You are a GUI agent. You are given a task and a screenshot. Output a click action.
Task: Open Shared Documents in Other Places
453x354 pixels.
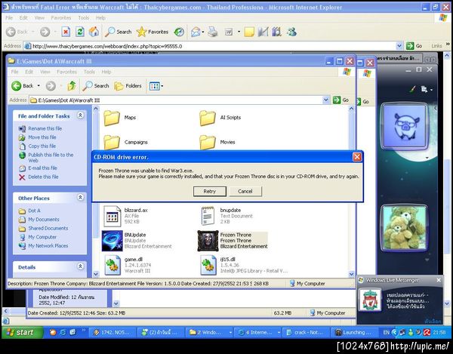click(x=48, y=228)
